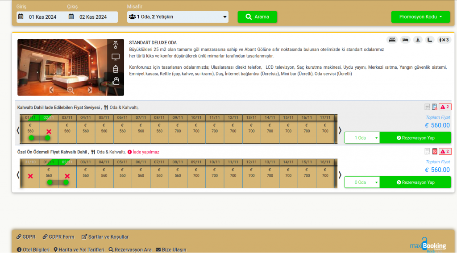Image resolution: width=457 pixels, height=253 pixels.
Task: Select 03/11 cell in prepaid rate calendar
Action: tap(86, 173)
